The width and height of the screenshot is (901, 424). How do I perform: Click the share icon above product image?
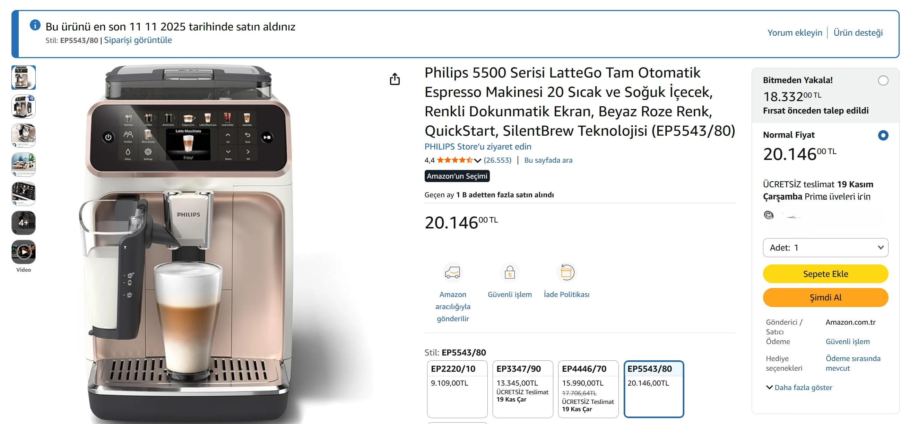(x=395, y=79)
